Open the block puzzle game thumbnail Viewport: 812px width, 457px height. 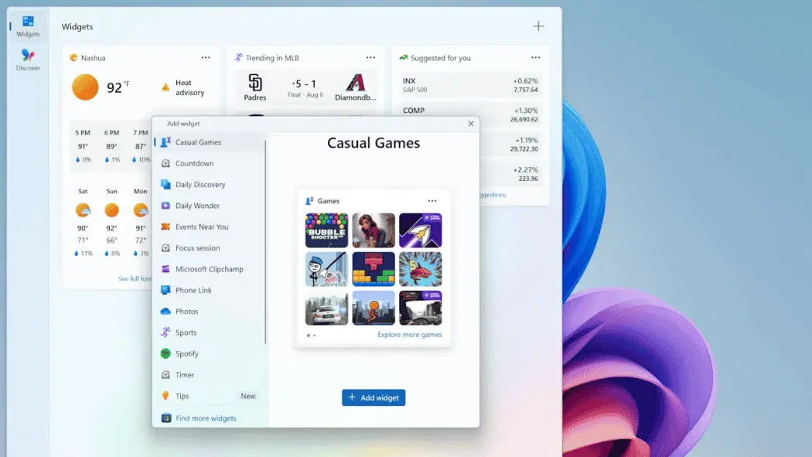click(x=374, y=269)
